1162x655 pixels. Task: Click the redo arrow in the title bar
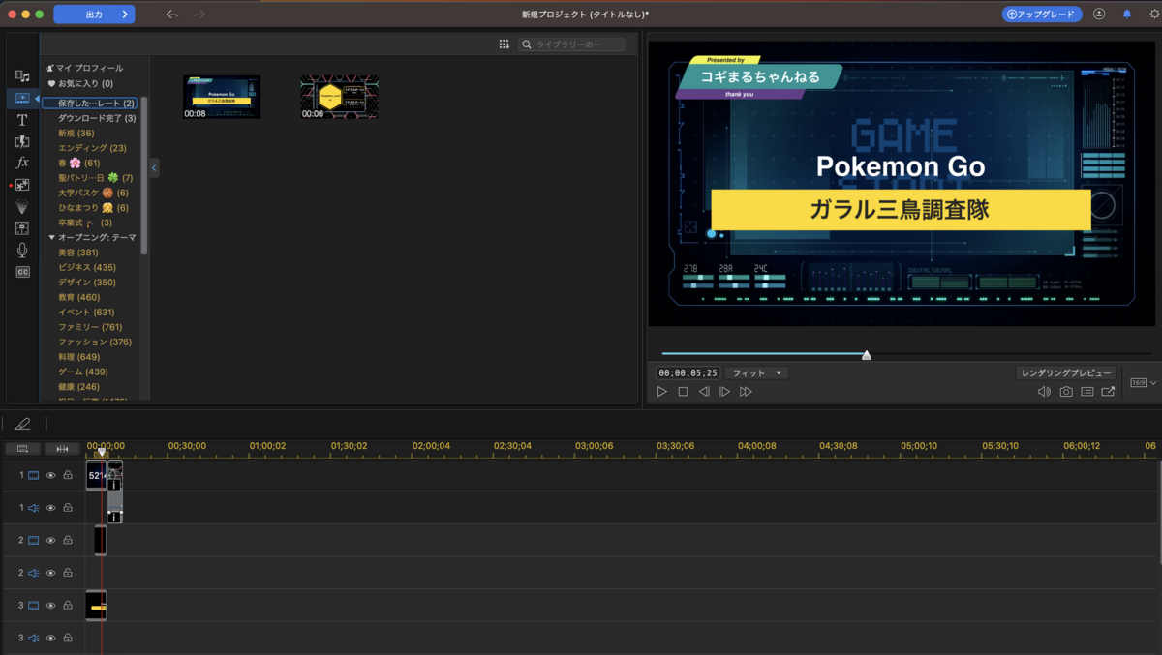pyautogui.click(x=199, y=15)
